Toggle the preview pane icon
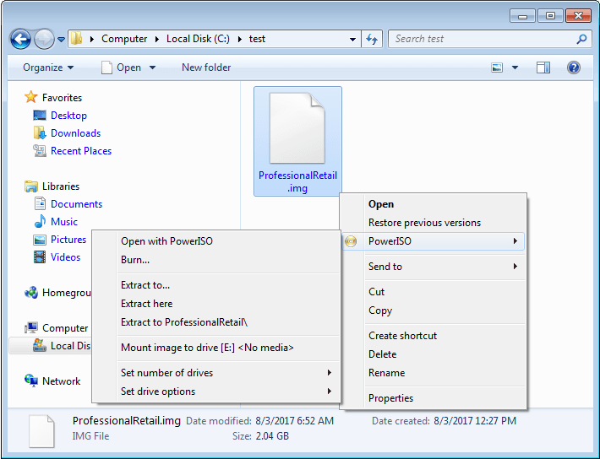Image resolution: width=600 pixels, height=459 pixels. [543, 67]
